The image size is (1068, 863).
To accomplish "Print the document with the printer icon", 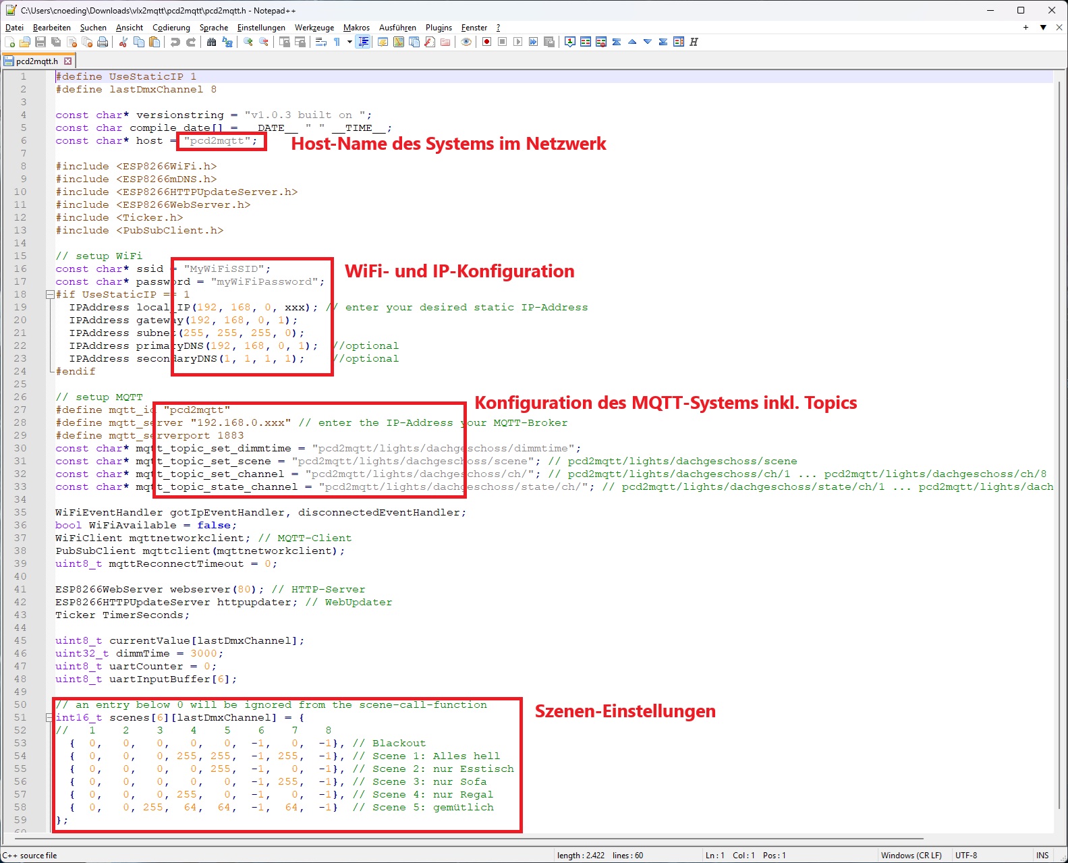I will click(103, 42).
